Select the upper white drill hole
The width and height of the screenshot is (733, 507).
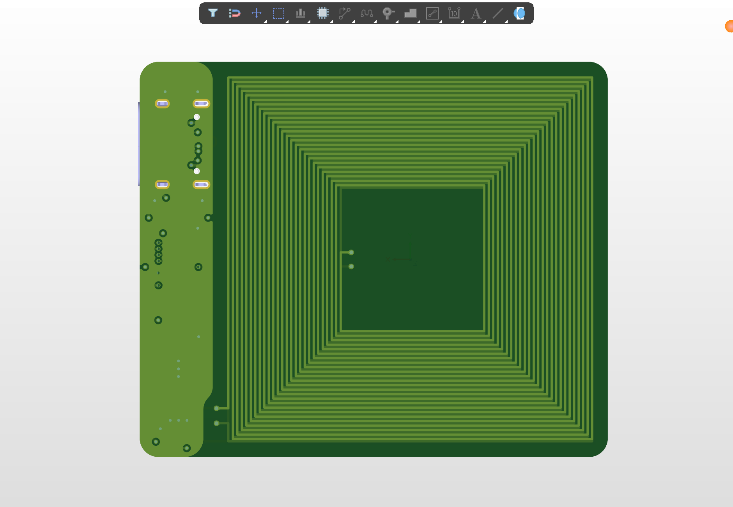pos(197,117)
